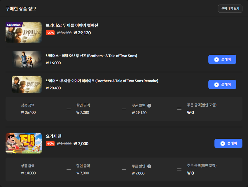Image resolution: width=248 pixels, height=187 pixels.
Task: Click the -50% discount badge
Action: tap(50, 144)
